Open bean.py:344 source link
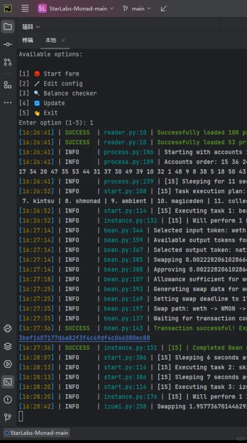 pos(123,230)
